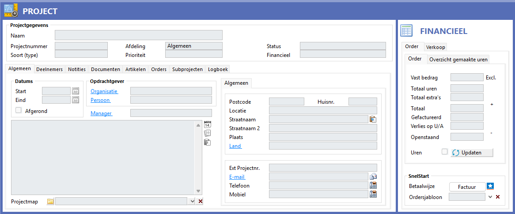Image resolution: width=515 pixels, height=214 pixels.
Task: Click the blue star icon beside Factuur
Action: [490, 186]
